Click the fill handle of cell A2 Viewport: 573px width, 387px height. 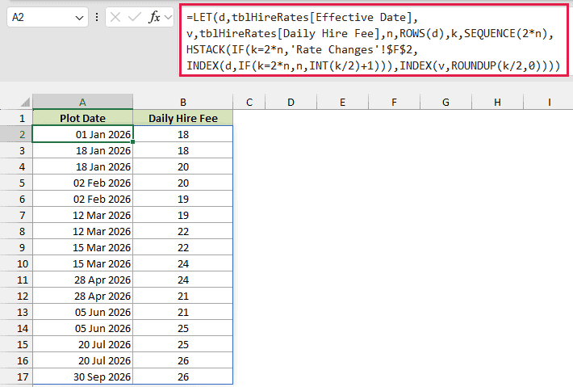coord(133,141)
